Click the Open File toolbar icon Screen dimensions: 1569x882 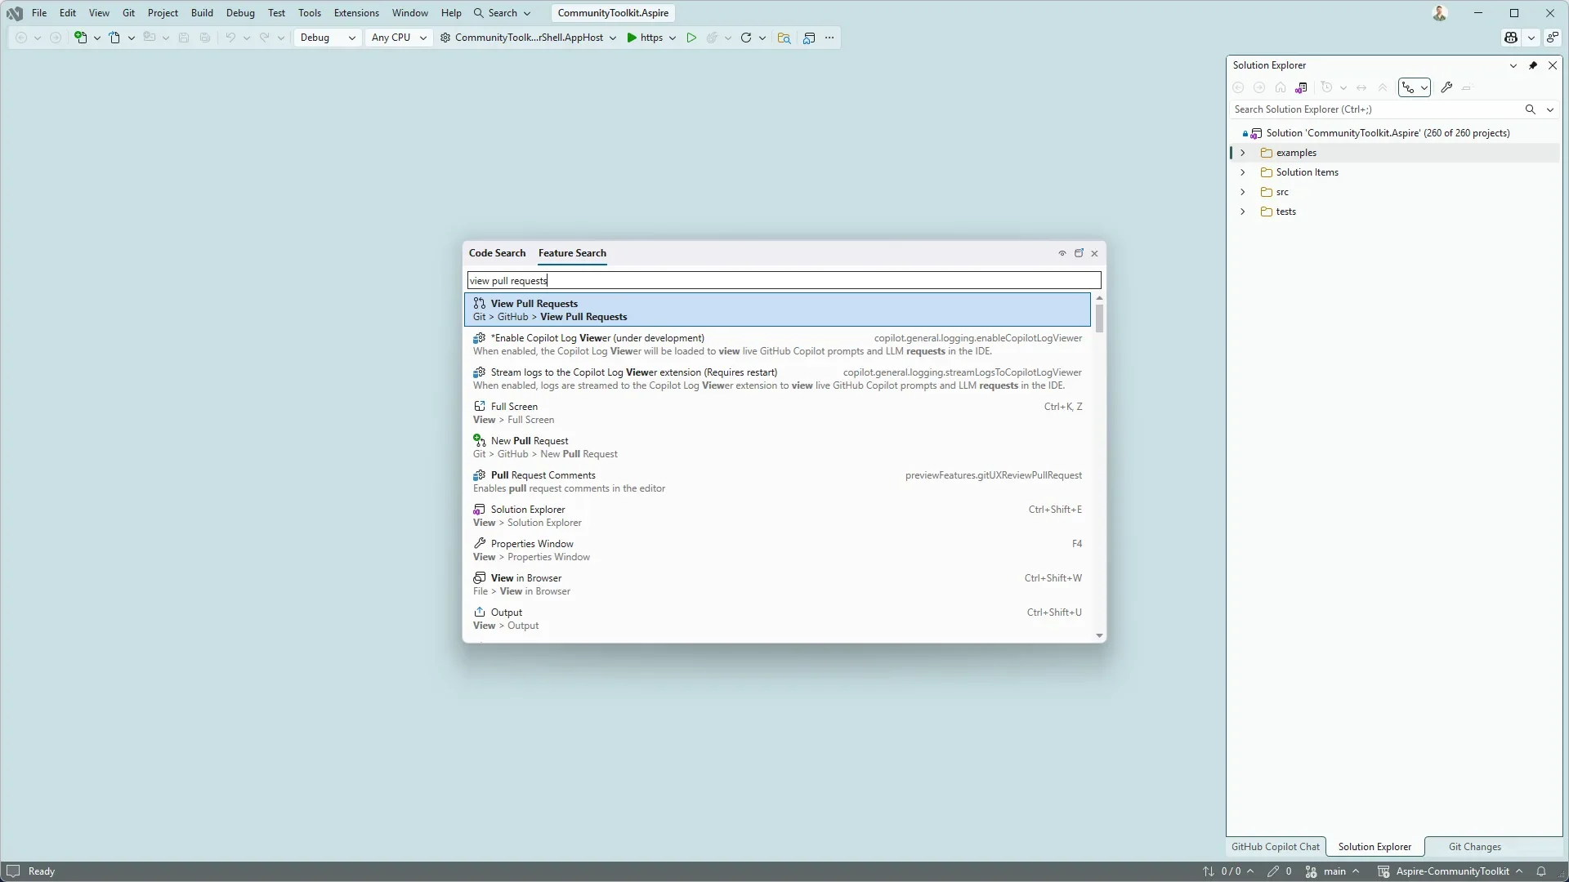click(114, 38)
